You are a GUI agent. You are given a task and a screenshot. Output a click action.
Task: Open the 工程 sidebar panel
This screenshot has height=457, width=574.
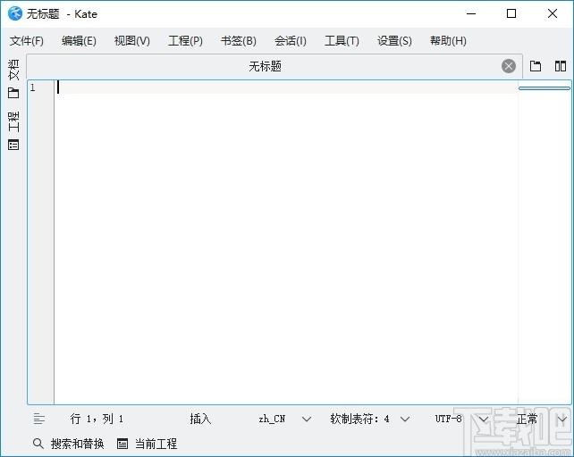[13, 130]
